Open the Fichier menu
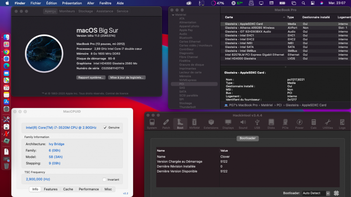The height and width of the screenshot is (197, 351). tap(35, 3)
